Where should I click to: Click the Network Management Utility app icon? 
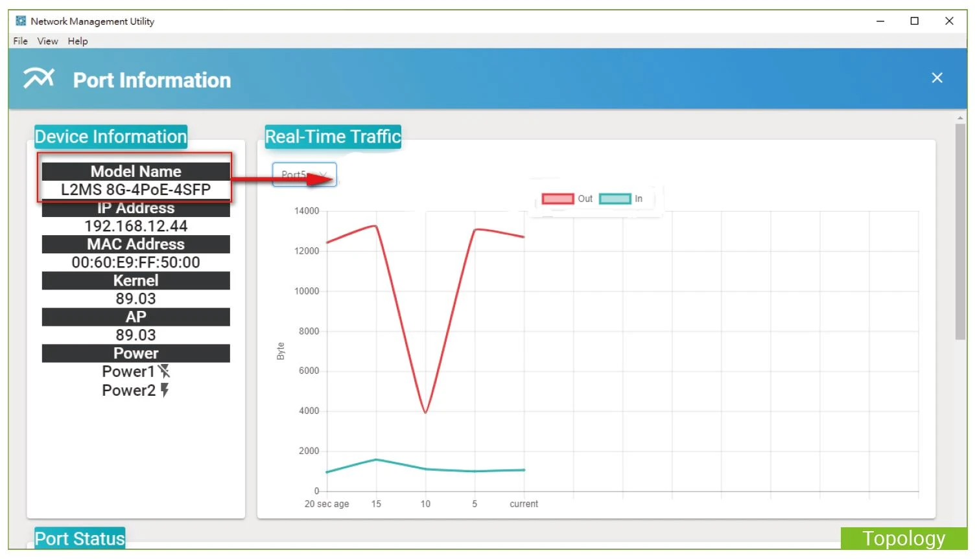21,21
